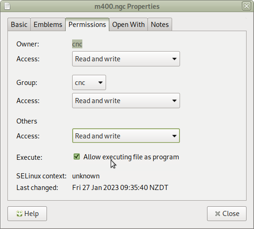Click the 'Allow executing file as program' label
Image resolution: width=254 pixels, height=229 pixels.
131,157
